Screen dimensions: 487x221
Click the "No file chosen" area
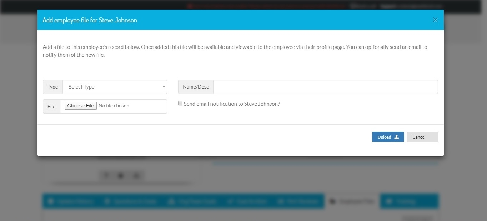pos(114,106)
